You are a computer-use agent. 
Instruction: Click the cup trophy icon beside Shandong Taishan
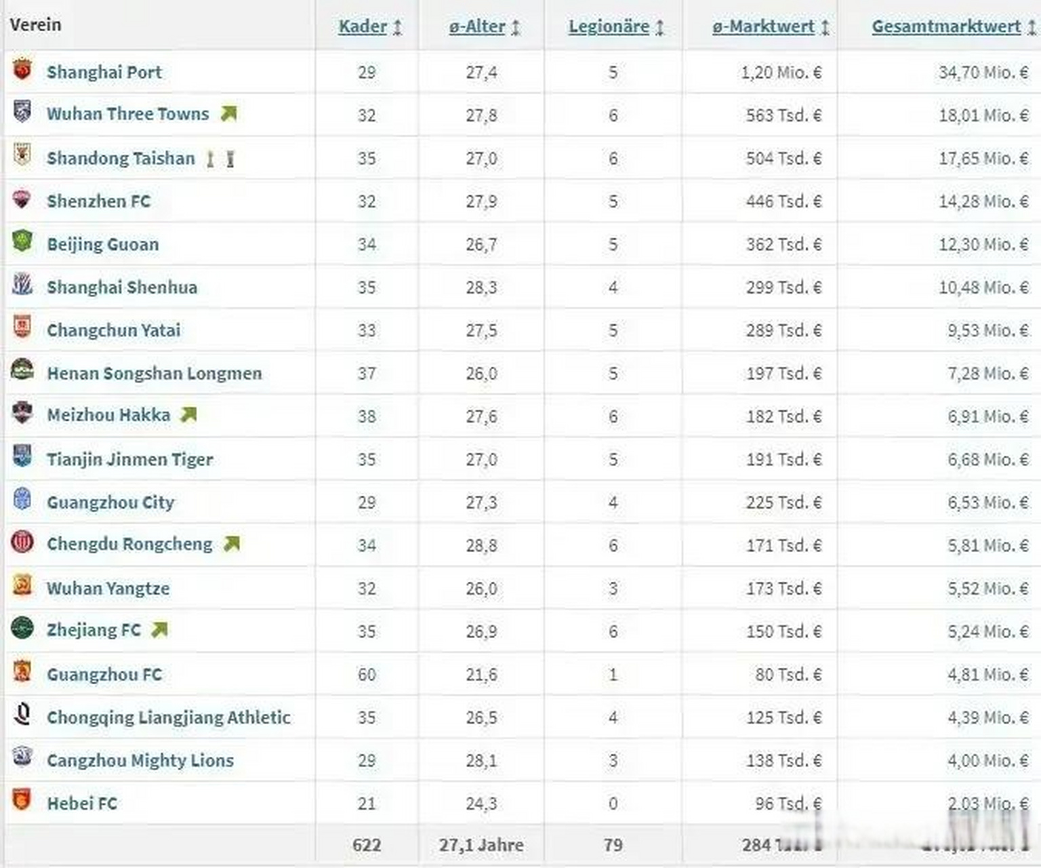[230, 159]
